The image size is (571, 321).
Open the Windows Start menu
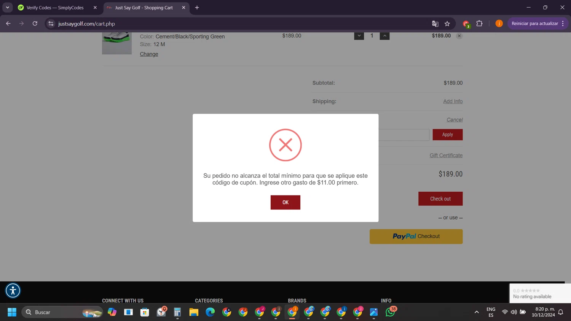coord(12,312)
